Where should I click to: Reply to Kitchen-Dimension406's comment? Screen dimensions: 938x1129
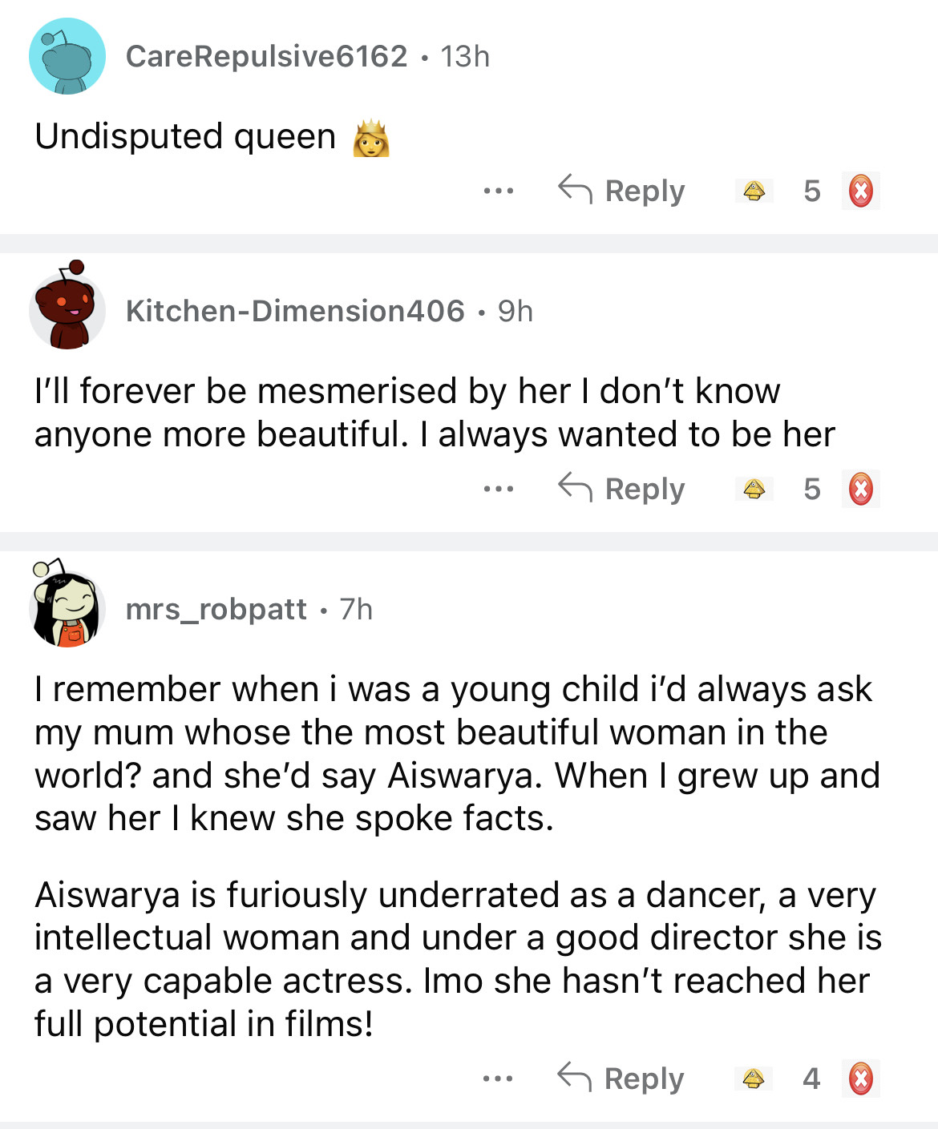tap(621, 489)
